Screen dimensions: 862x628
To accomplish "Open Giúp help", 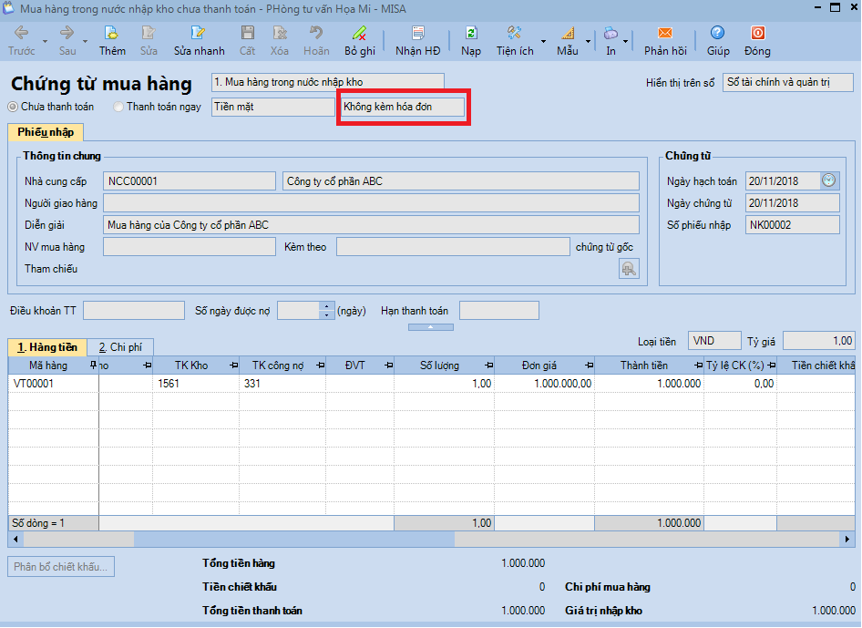I will (x=718, y=41).
